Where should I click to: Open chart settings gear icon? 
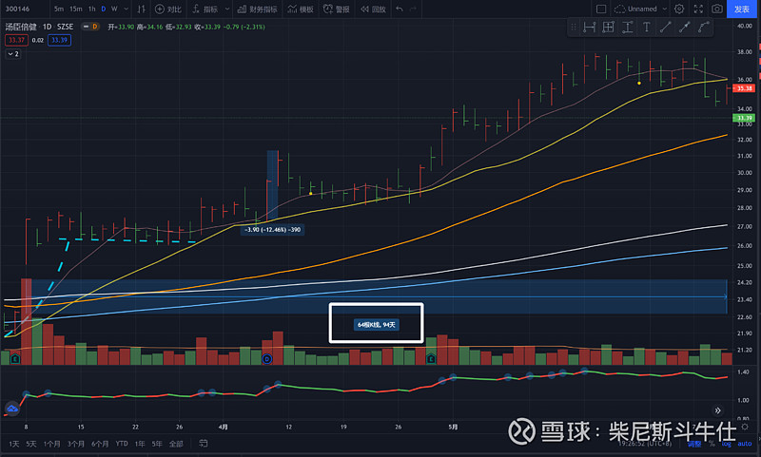pos(679,10)
